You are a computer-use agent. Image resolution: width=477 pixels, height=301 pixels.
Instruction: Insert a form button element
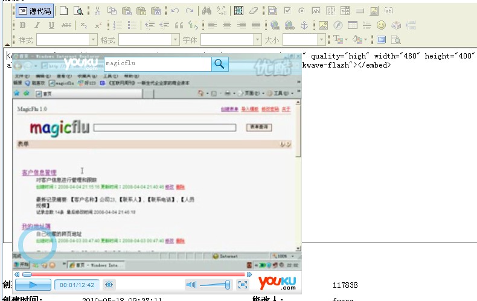pyautogui.click(x=360, y=11)
